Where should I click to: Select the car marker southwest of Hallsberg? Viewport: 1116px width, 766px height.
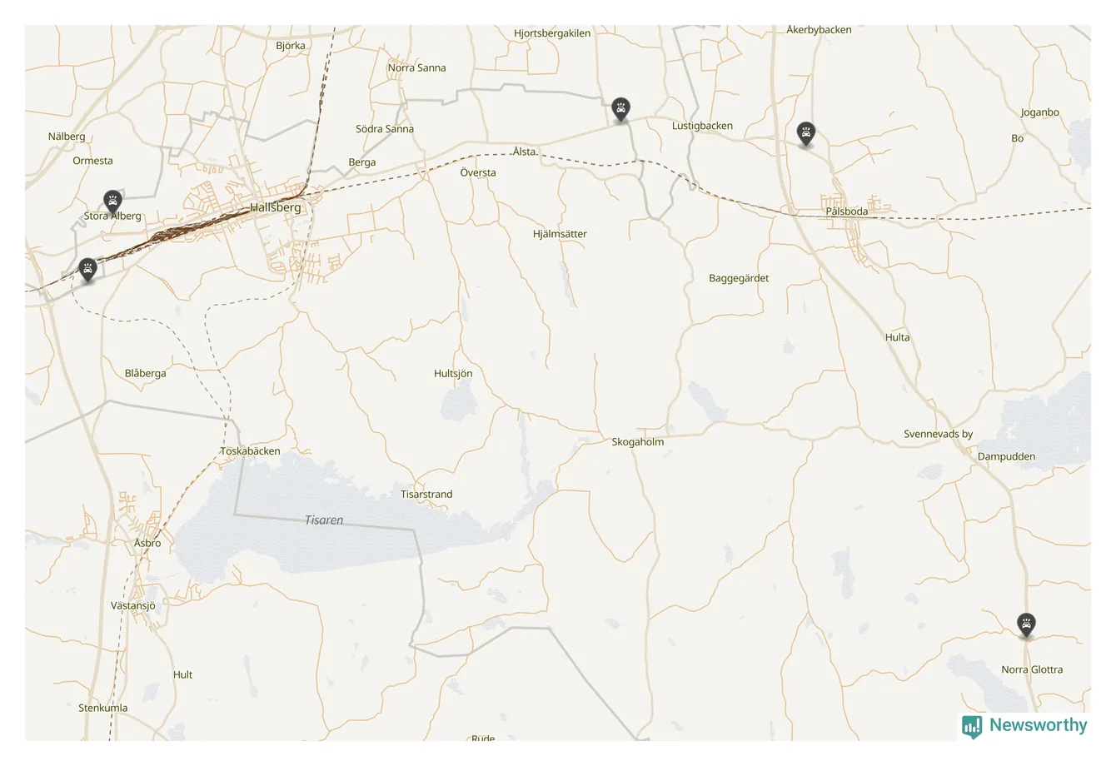[x=87, y=269]
